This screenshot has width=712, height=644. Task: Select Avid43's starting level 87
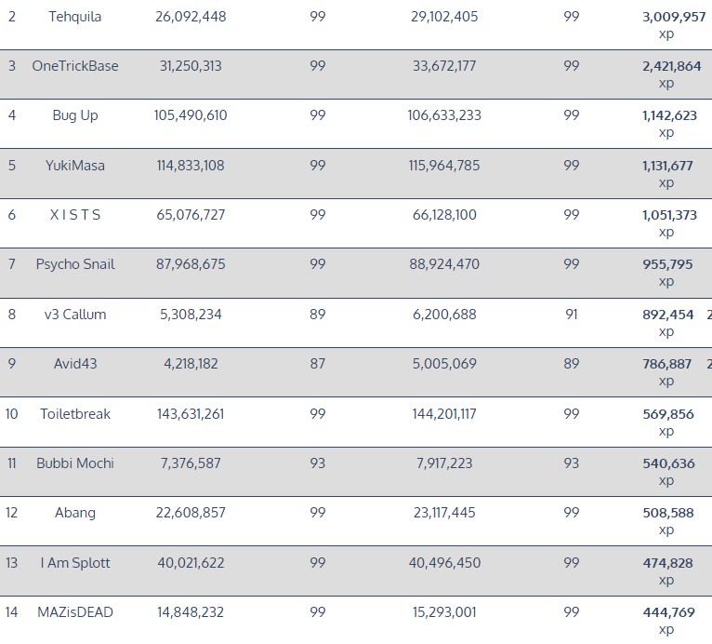click(318, 364)
